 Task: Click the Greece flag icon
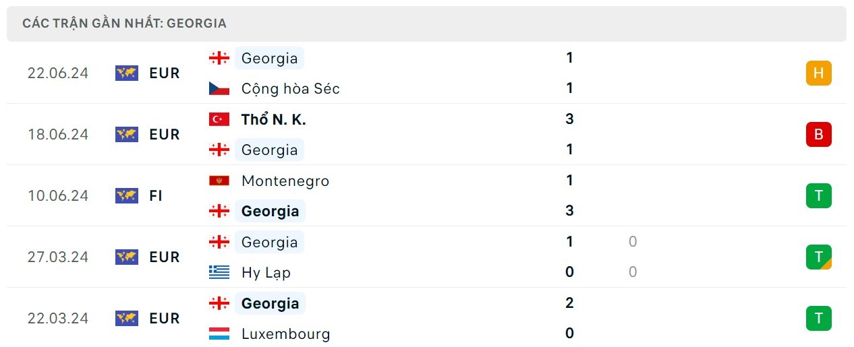click(x=219, y=272)
